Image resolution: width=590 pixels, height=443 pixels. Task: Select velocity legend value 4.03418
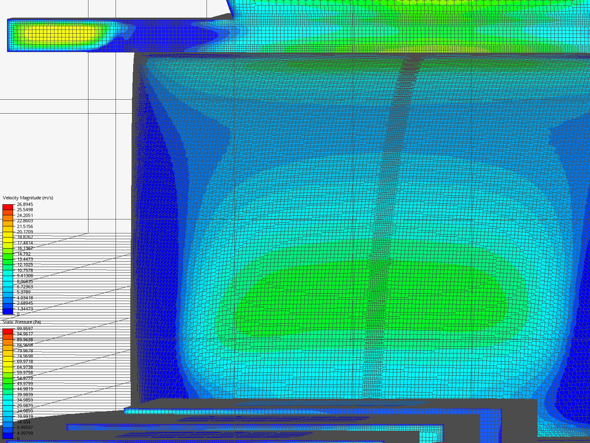pyautogui.click(x=25, y=298)
